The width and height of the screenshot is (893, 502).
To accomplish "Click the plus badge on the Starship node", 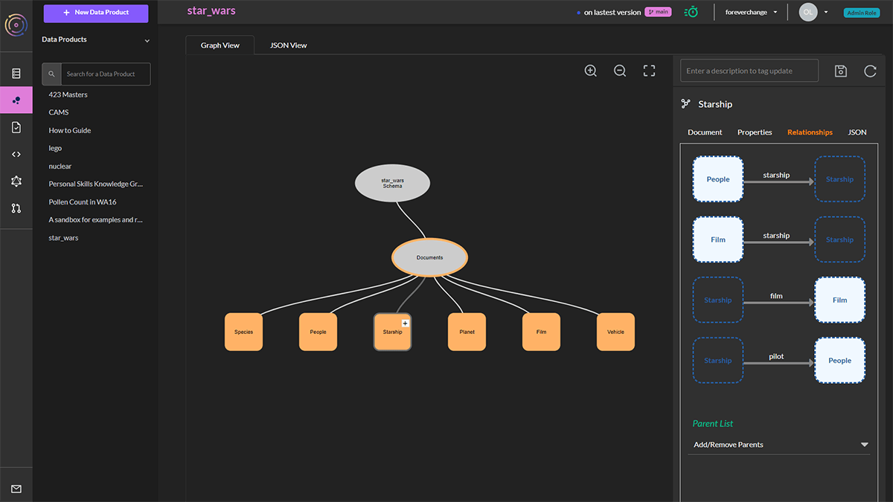I will (404, 323).
